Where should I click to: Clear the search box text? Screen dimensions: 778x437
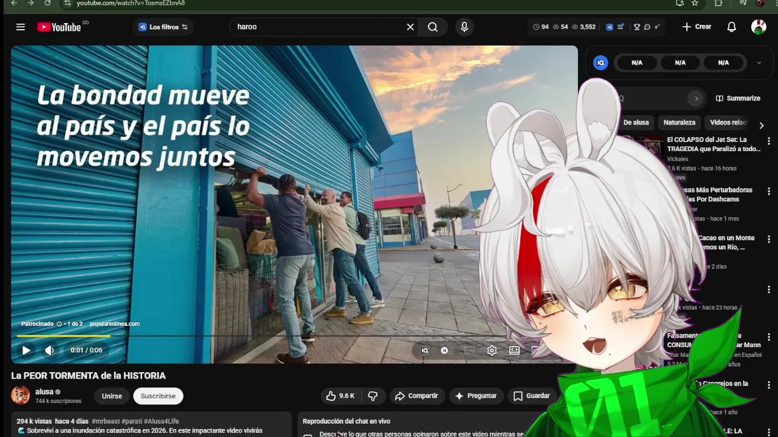(410, 27)
